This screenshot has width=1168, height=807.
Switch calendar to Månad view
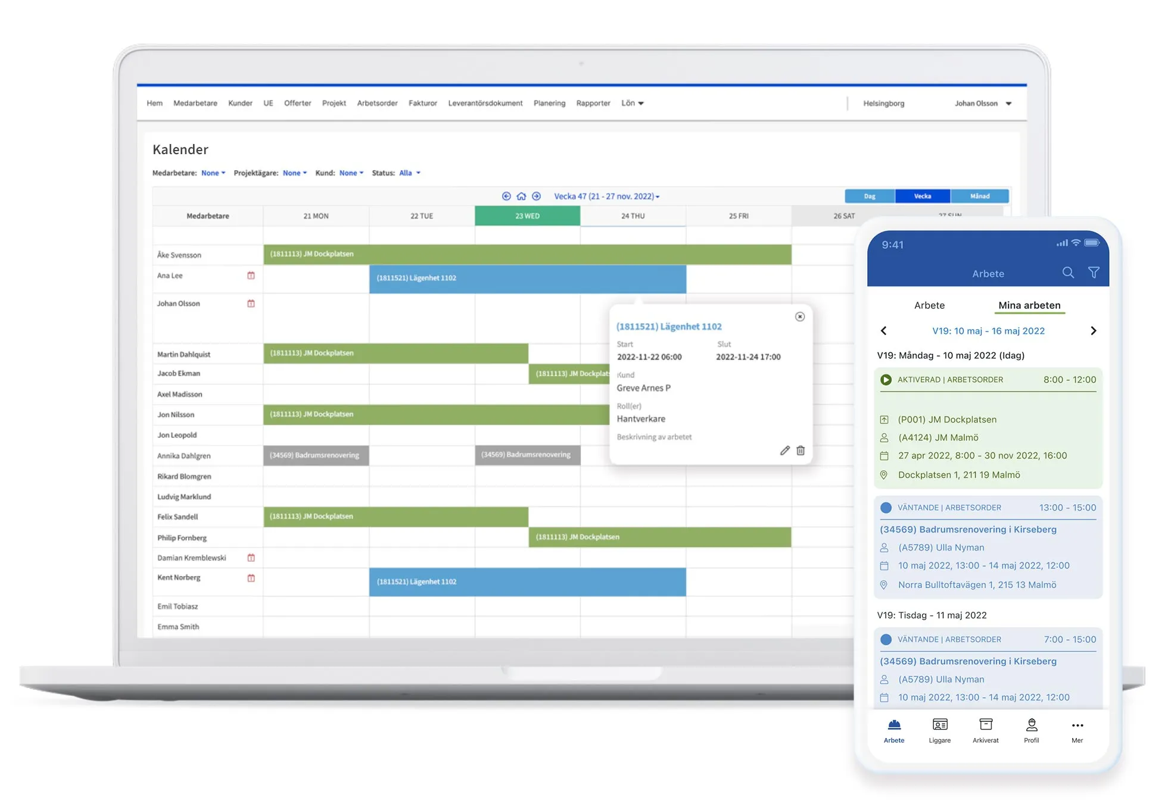point(980,196)
